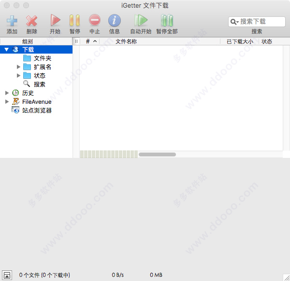Sort by the # column header
This screenshot has height=281, width=290.
[90, 42]
